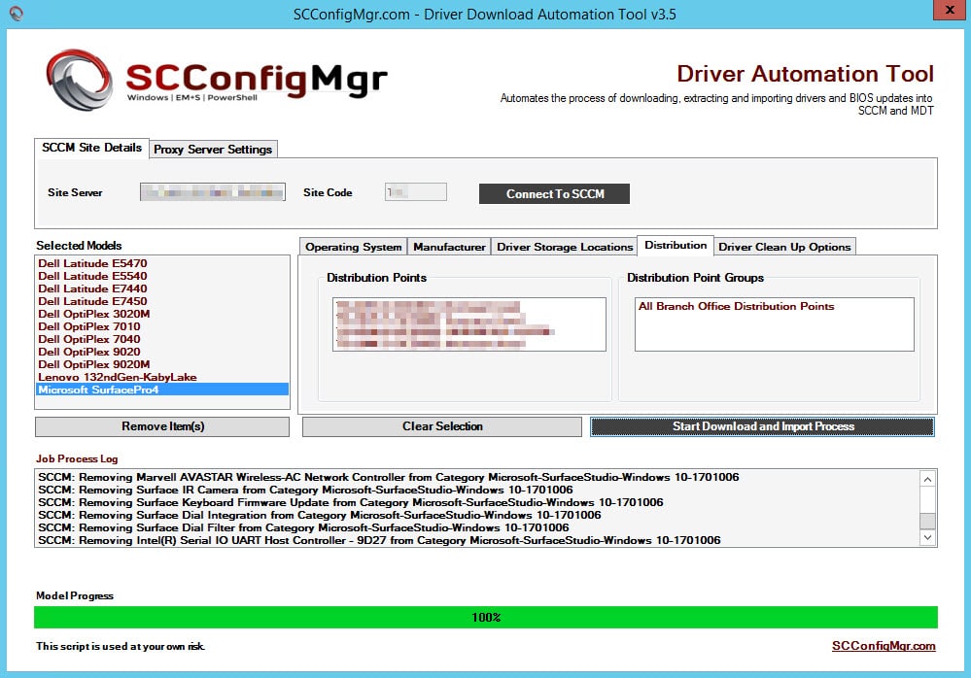Click Remove Item(s) button

[162, 426]
